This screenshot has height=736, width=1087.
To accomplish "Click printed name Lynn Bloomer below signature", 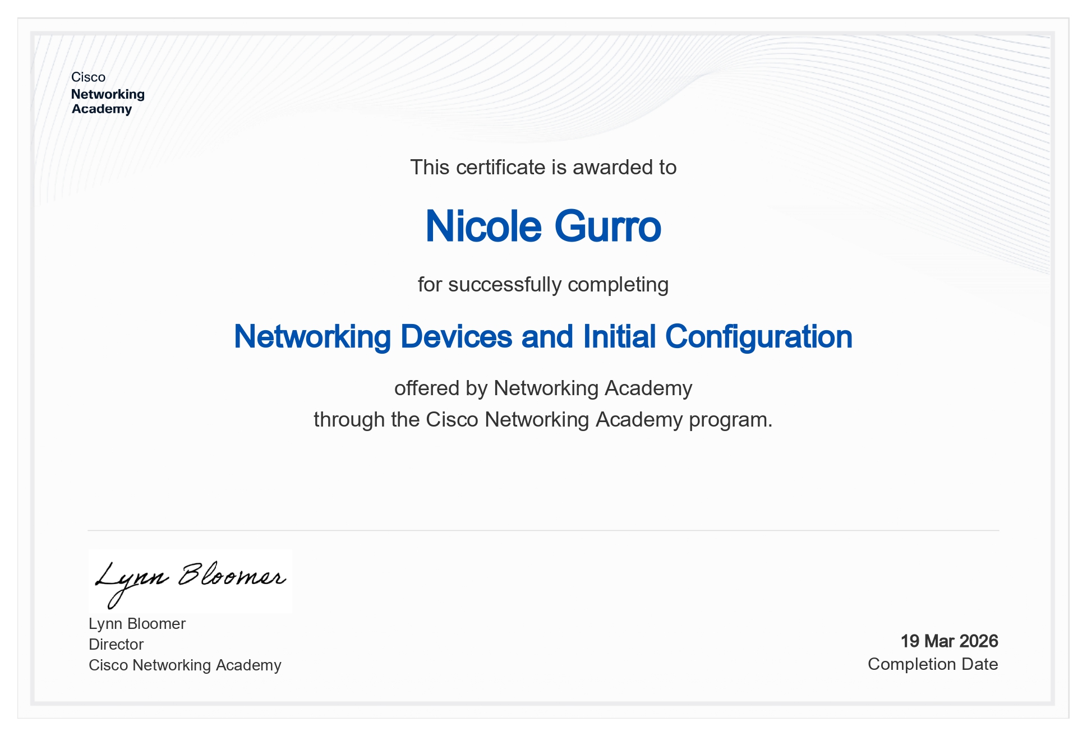I will [x=137, y=624].
